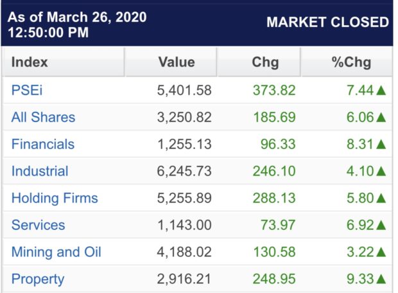Open the Holding Firms index link
This screenshot has width=398, height=293.
coord(55,198)
